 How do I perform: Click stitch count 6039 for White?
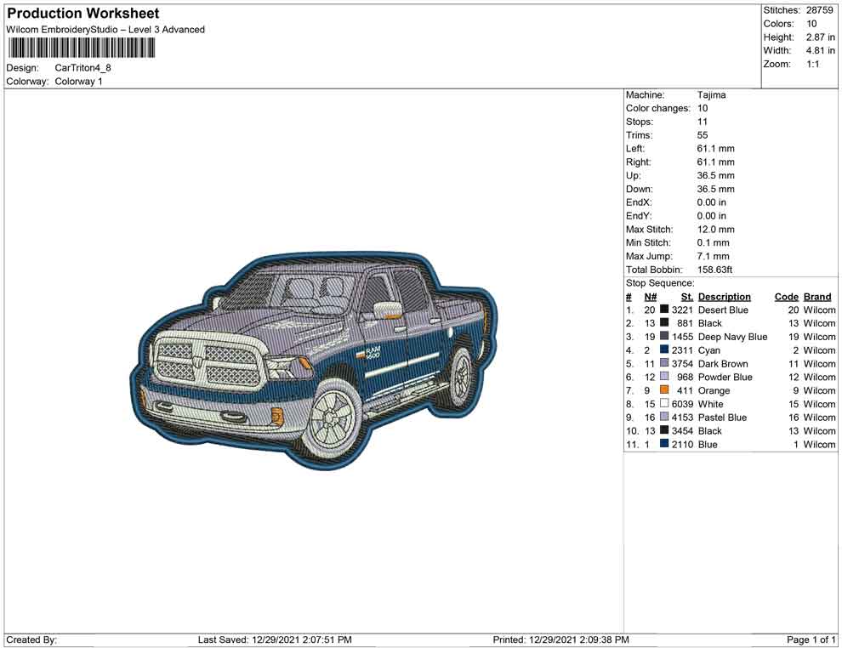click(x=682, y=404)
